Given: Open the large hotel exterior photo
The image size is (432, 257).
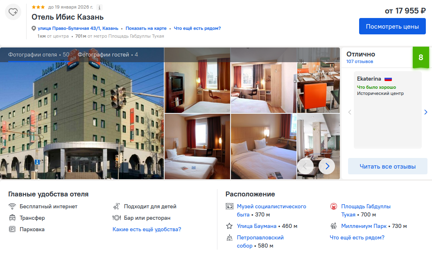Looking at the screenshot, I should click(x=82, y=113).
